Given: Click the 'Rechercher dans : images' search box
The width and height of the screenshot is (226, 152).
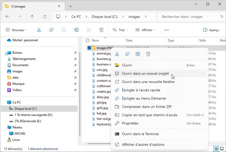Looking at the screenshot, I should [191, 17].
